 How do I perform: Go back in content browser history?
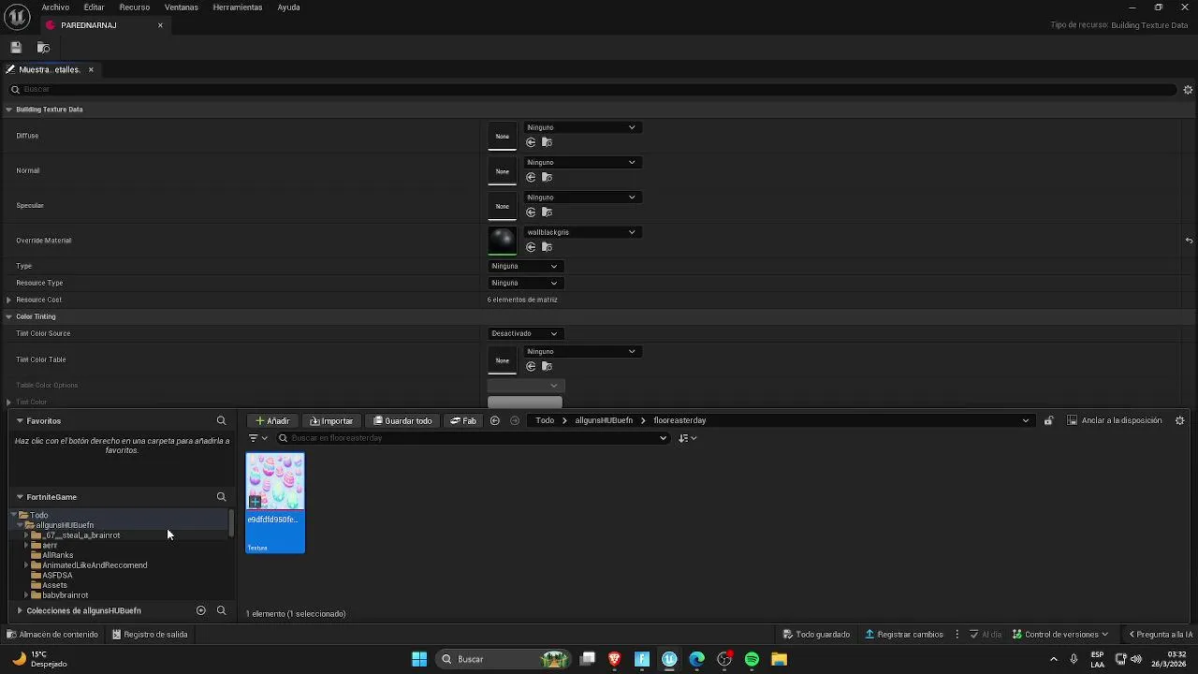(x=495, y=420)
